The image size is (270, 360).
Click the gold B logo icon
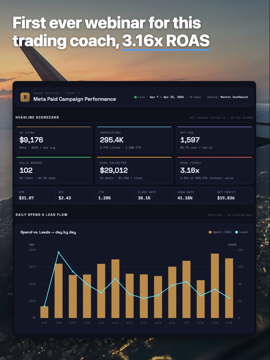point(25,97)
